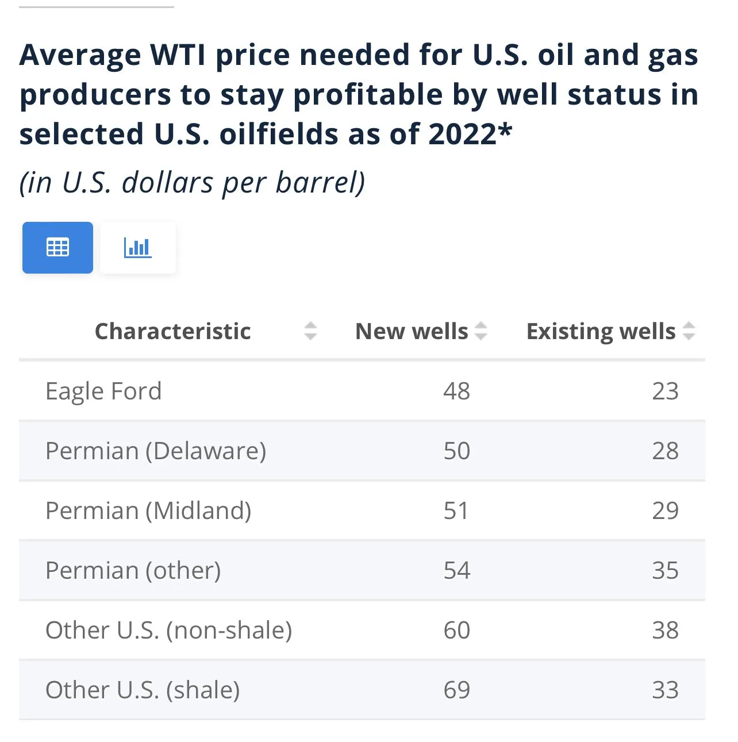738x742 pixels.
Task: Select the Eagle Ford row label
Action: 103,391
